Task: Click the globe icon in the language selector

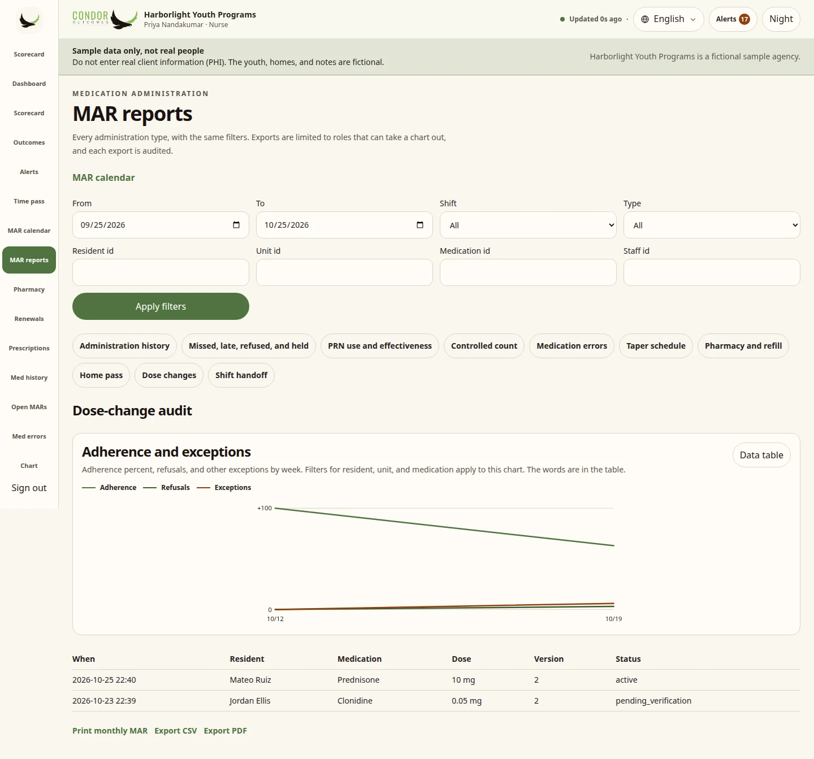Action: tap(645, 19)
